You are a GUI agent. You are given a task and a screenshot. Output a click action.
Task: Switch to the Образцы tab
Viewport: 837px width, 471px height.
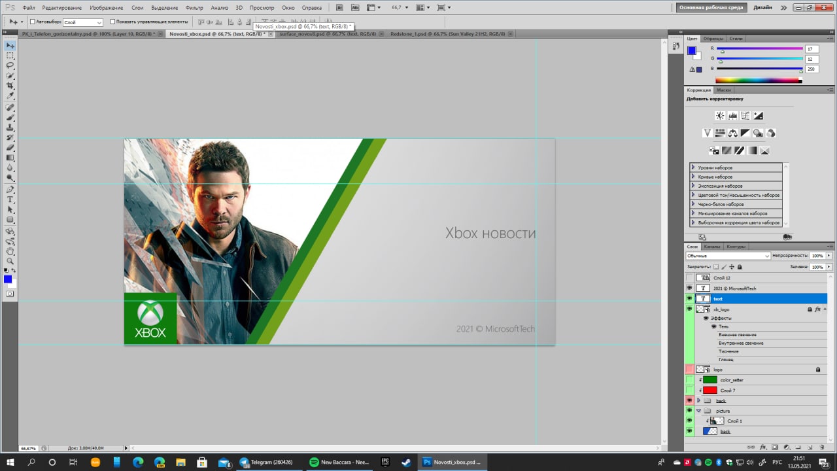coord(713,39)
